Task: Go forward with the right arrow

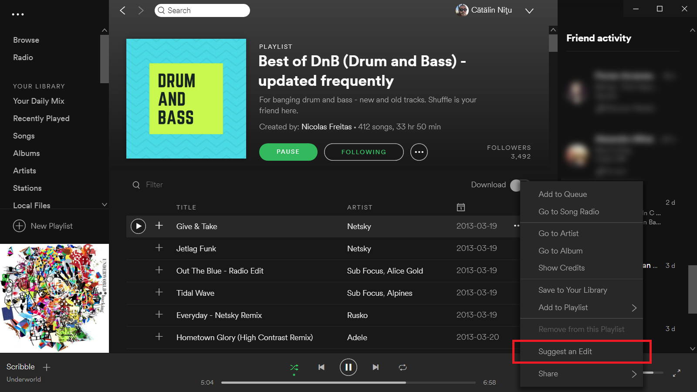Action: pyautogui.click(x=141, y=10)
